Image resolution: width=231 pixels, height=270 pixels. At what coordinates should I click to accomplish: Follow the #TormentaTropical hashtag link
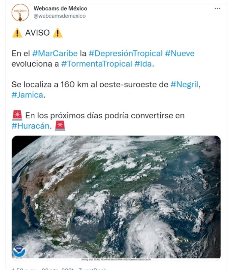[97, 64]
